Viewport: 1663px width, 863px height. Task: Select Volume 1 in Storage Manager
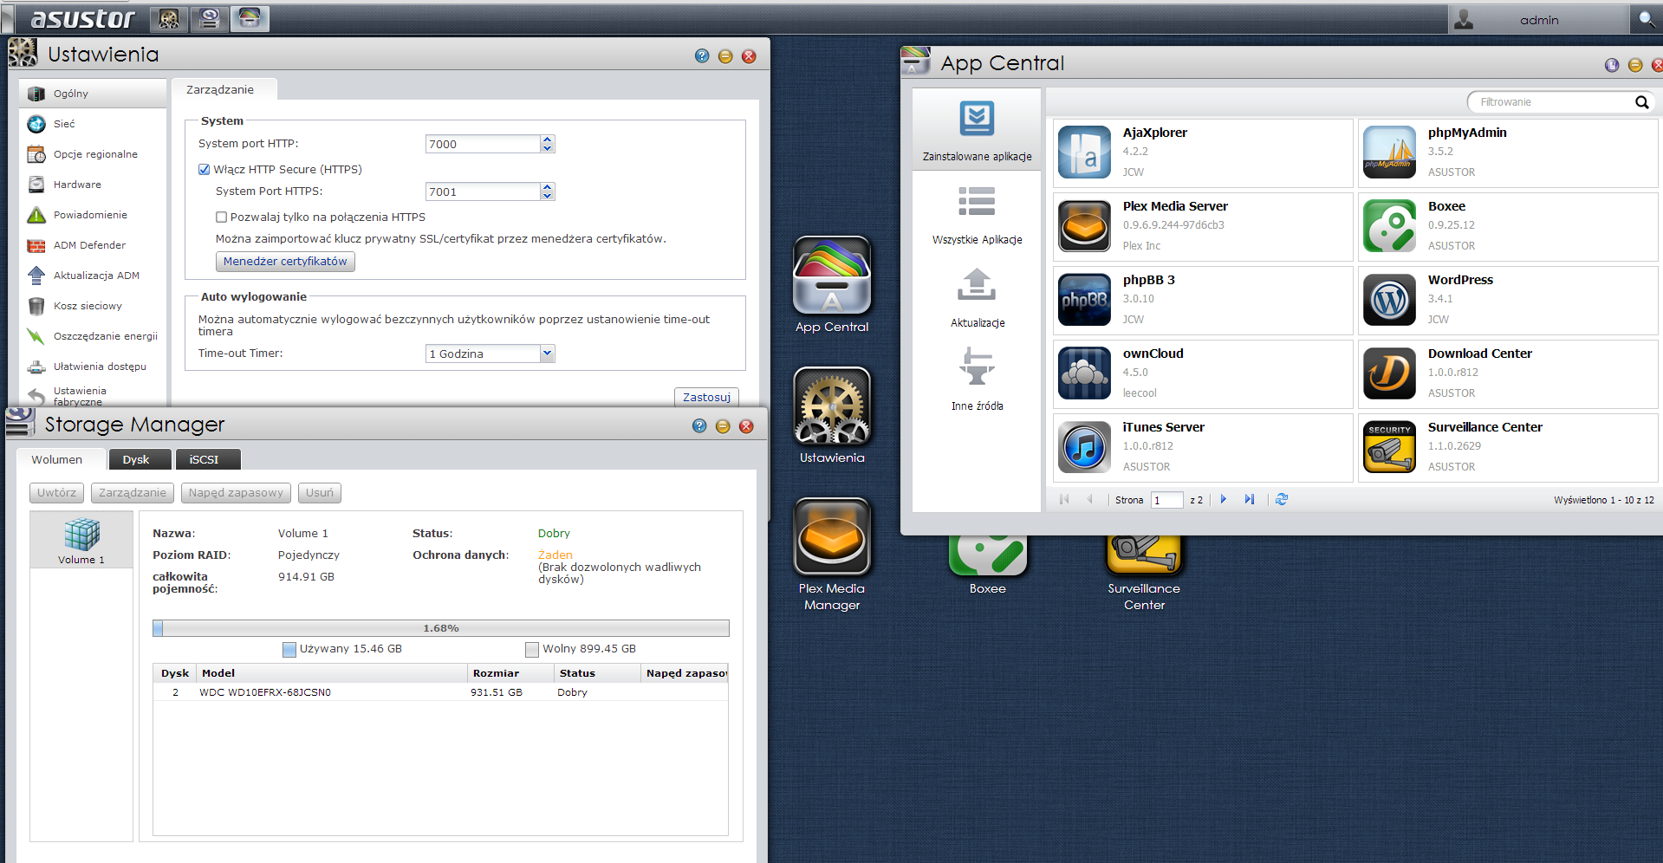pyautogui.click(x=81, y=541)
